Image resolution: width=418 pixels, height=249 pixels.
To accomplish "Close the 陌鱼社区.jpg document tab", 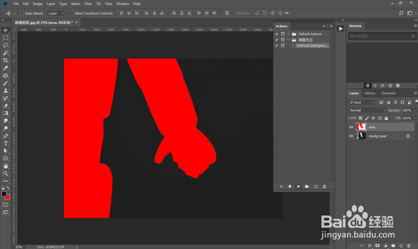I will [x=76, y=23].
